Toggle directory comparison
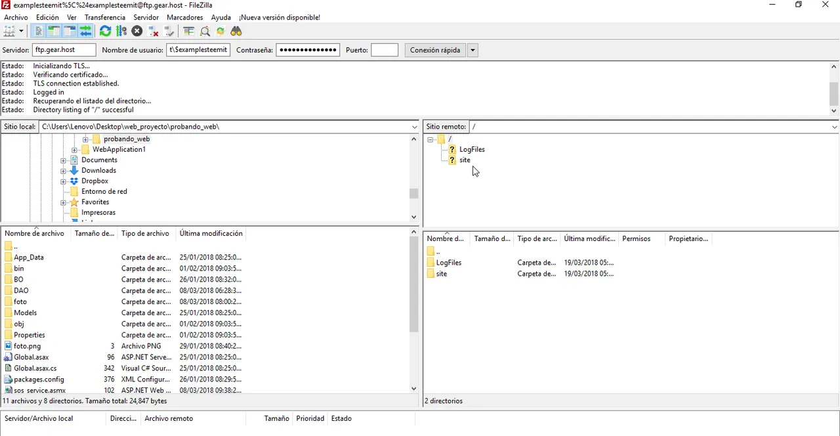The image size is (840, 436). coord(205,31)
